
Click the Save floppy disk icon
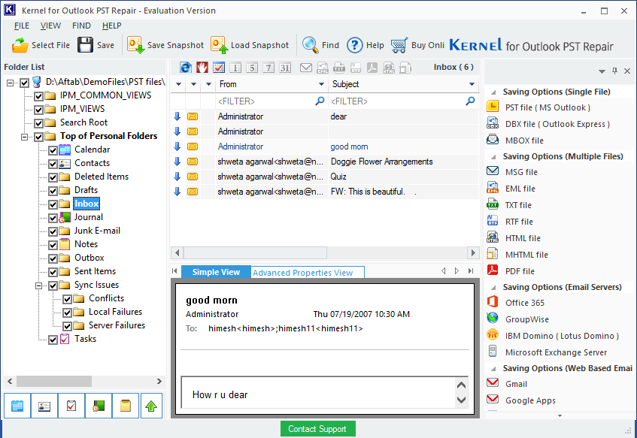[85, 45]
